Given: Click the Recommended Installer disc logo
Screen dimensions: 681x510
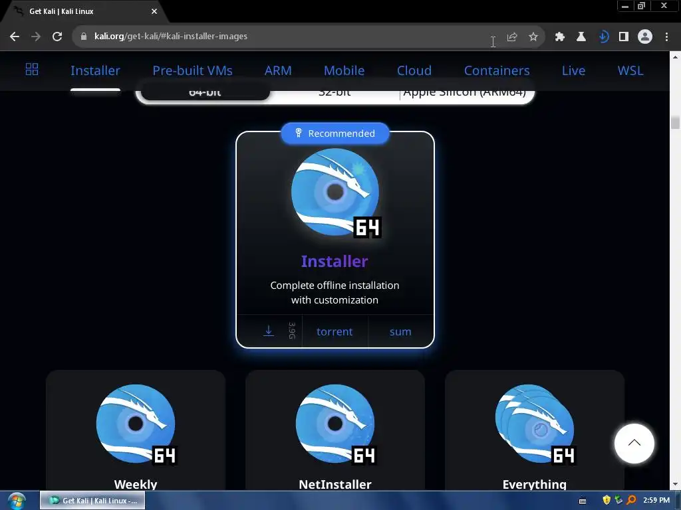Looking at the screenshot, I should [x=335, y=193].
